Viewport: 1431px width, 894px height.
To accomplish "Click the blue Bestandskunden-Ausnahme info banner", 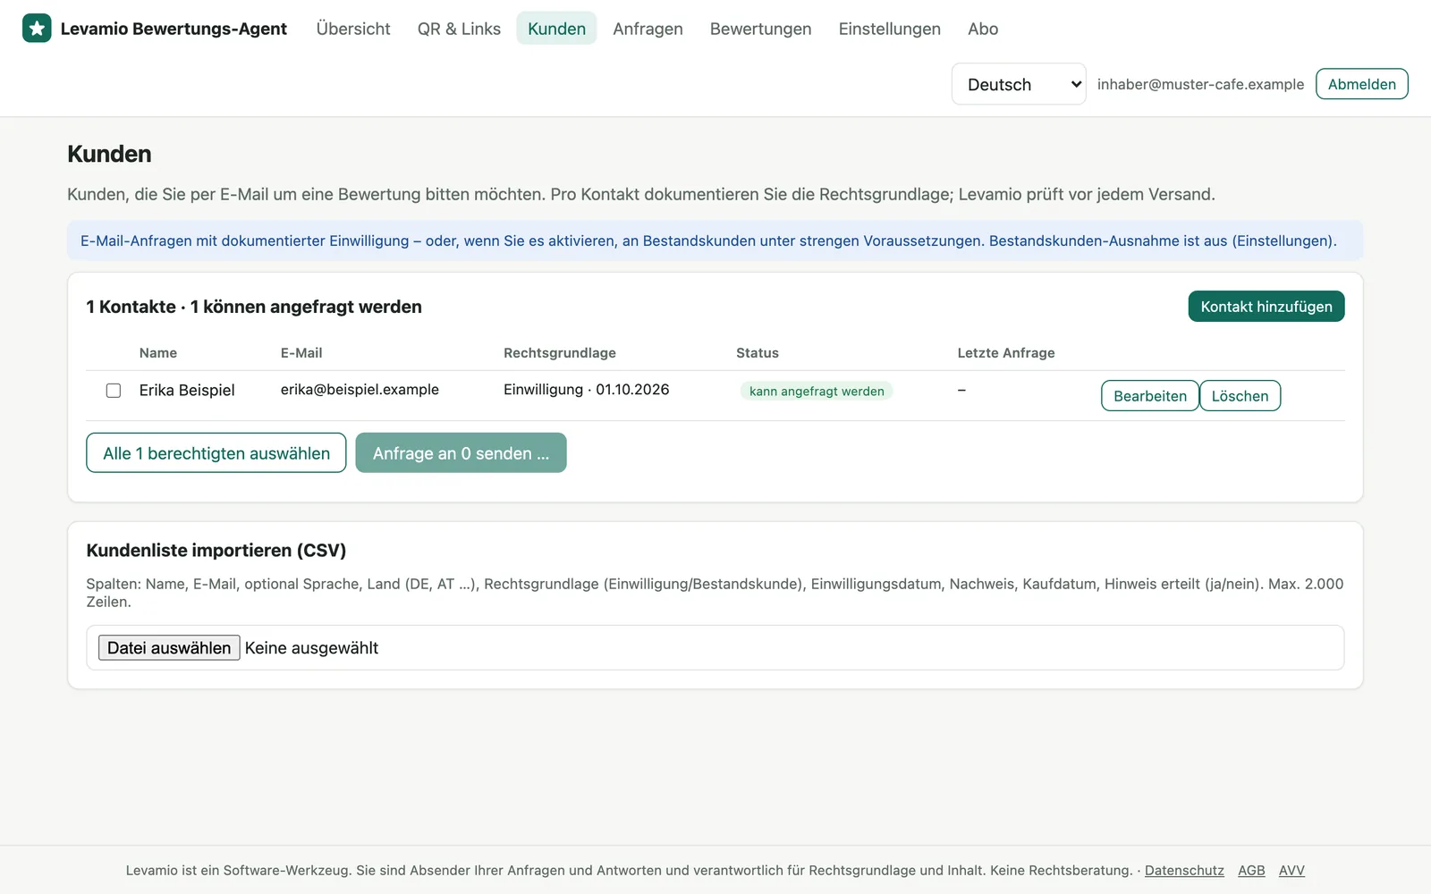I will pyautogui.click(x=715, y=240).
